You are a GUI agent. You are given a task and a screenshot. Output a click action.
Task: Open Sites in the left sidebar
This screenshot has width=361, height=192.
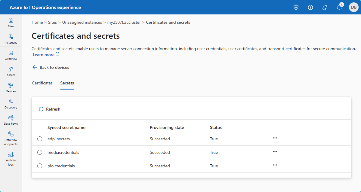pyautogui.click(x=11, y=23)
